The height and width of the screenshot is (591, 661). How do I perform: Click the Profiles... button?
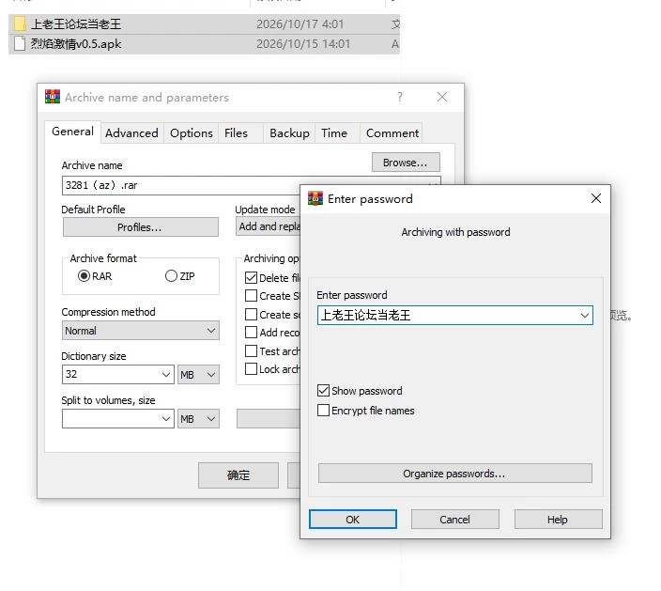click(x=141, y=227)
